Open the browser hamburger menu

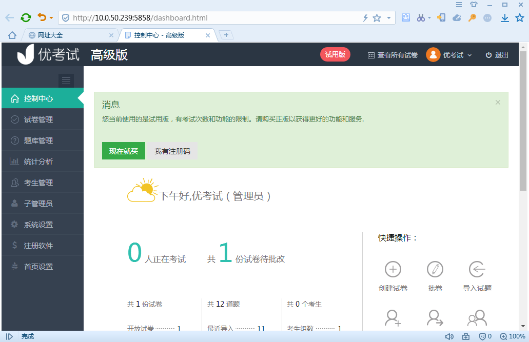click(459, 5)
